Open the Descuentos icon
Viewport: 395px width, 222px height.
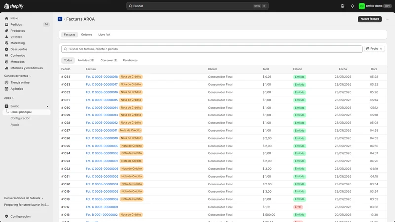6,49
